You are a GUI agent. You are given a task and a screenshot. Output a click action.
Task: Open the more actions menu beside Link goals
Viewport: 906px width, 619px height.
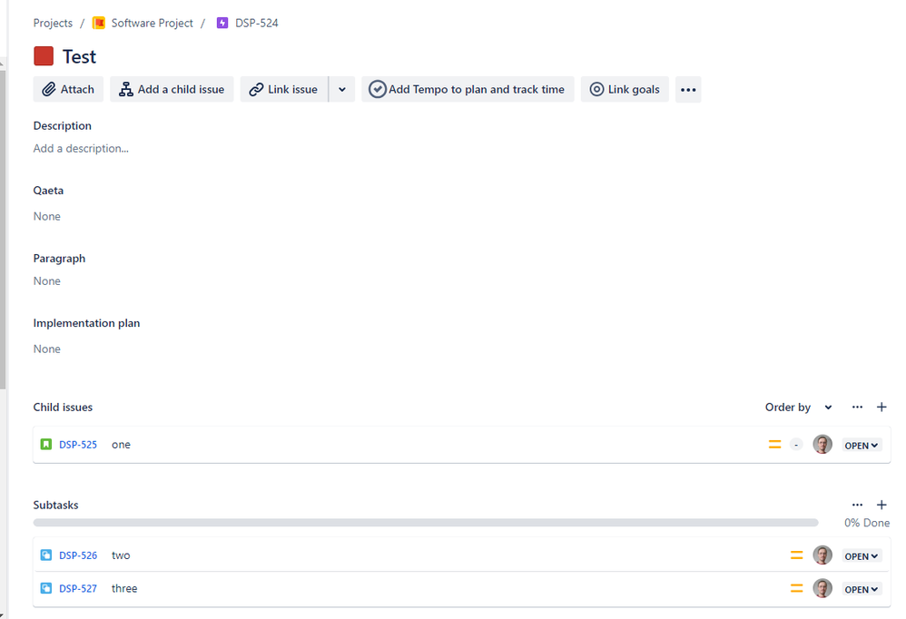[687, 89]
